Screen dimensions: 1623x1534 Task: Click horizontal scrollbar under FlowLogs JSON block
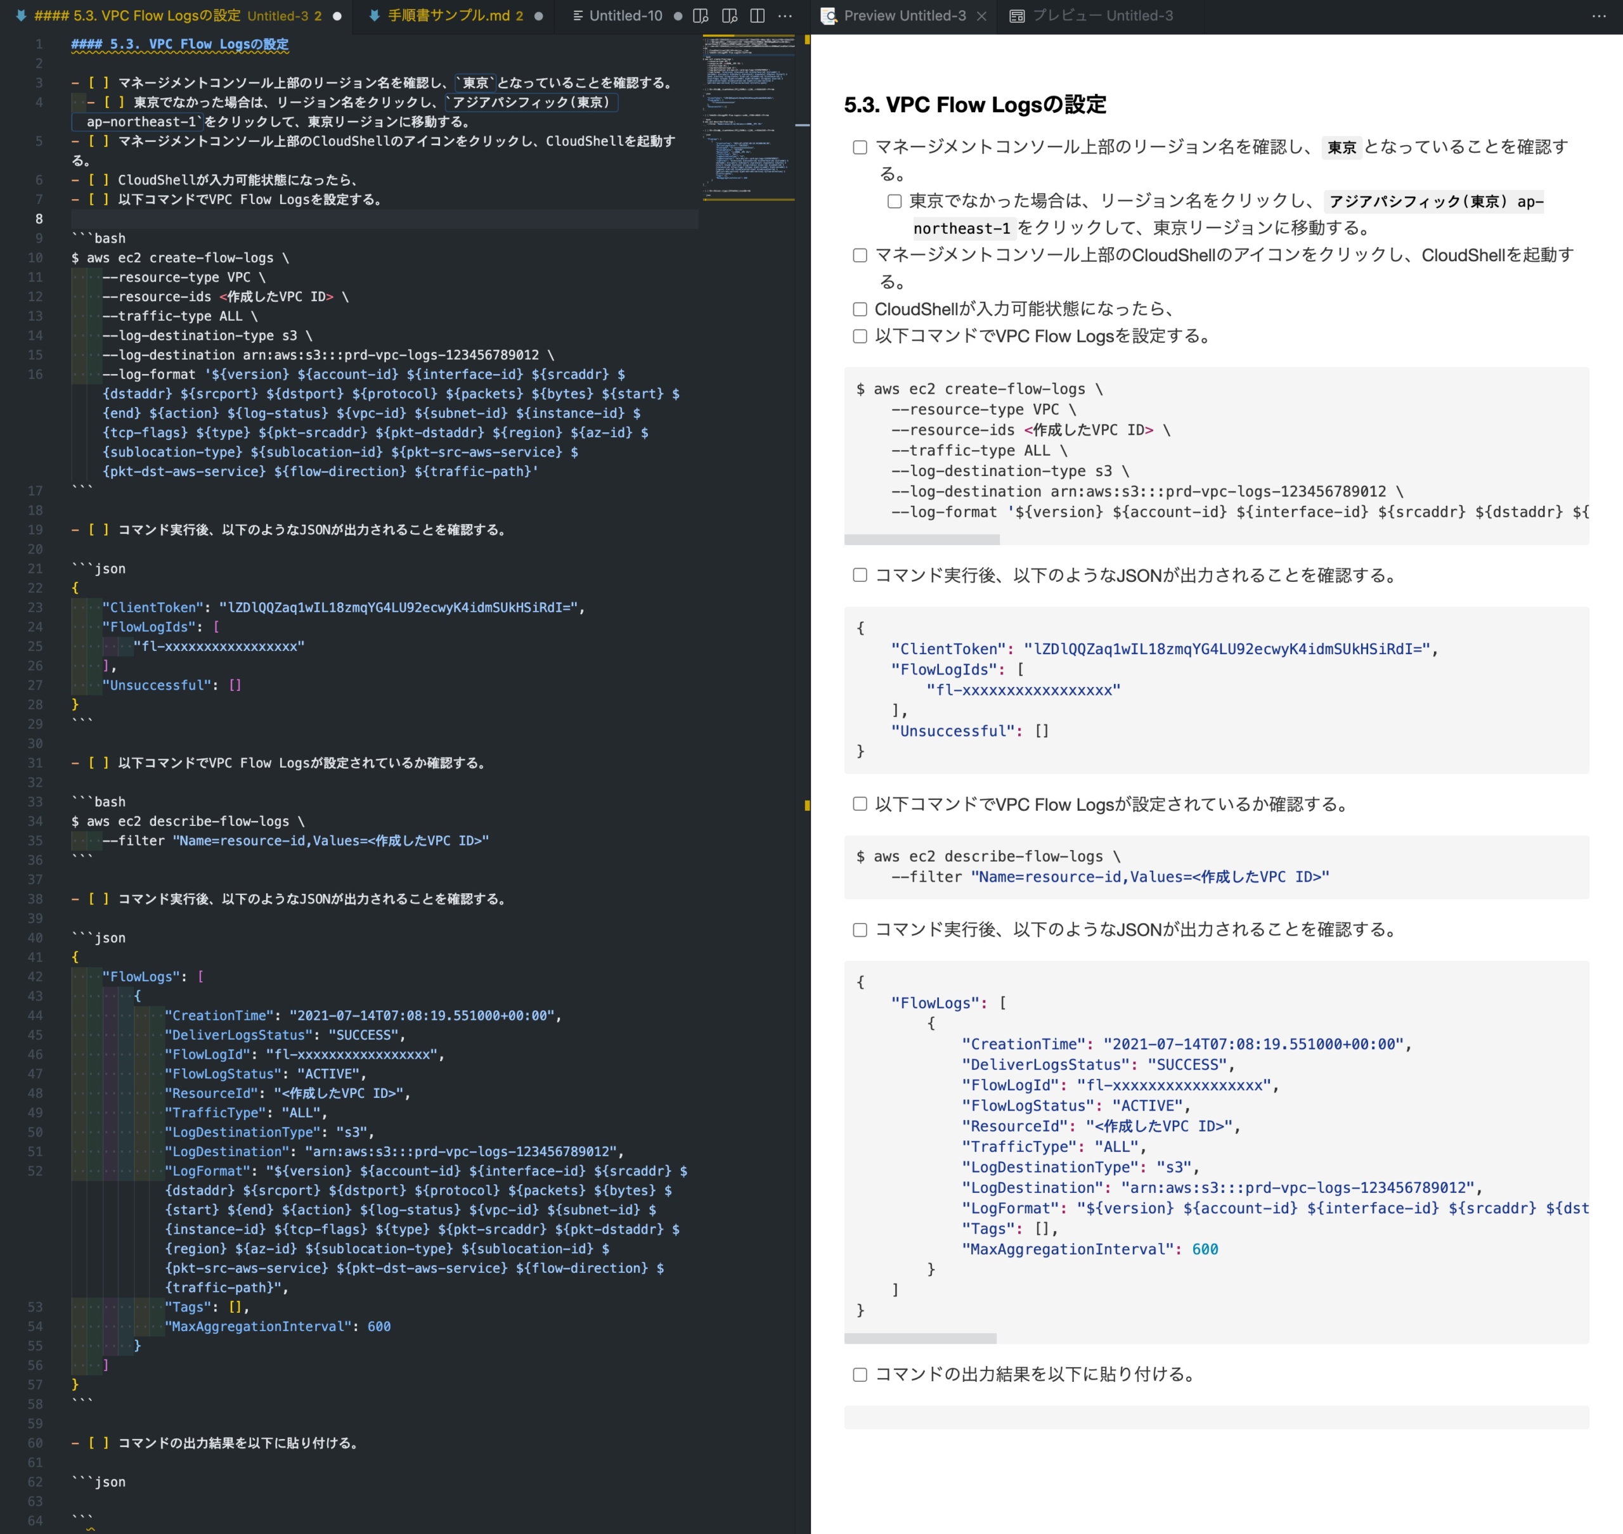point(920,1339)
